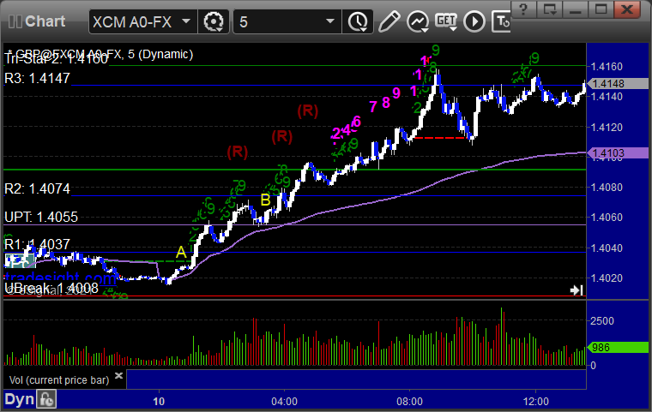Select the UBreak: 1.4008 level label
The image size is (652, 412).
point(51,289)
